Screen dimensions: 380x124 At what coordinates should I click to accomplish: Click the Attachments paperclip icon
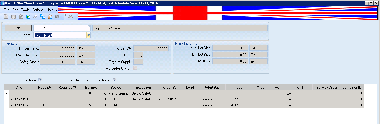tap(21, 17)
